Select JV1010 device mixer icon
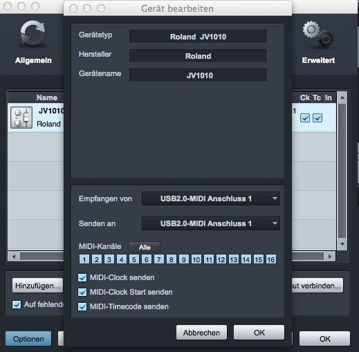 point(21,118)
